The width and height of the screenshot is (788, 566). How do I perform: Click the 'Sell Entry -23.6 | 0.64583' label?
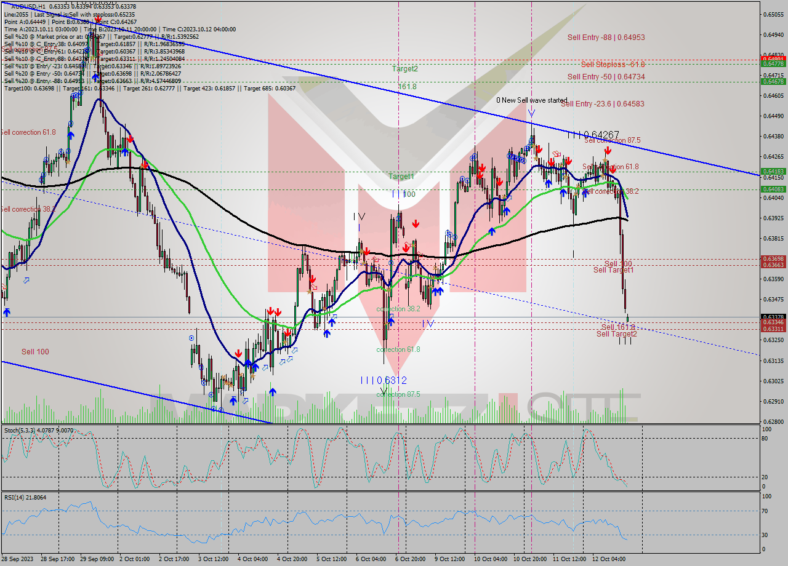click(x=602, y=104)
